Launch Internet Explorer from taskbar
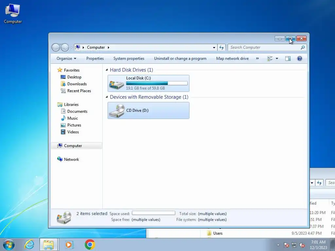This screenshot has height=251, width=335. [x=29, y=244]
